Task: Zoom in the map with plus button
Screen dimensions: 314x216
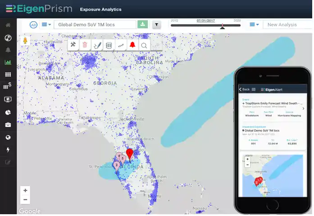Action: pyautogui.click(x=25, y=190)
